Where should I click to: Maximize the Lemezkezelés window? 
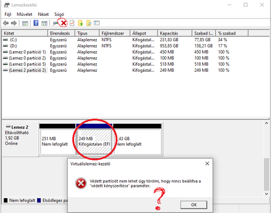(246, 5)
